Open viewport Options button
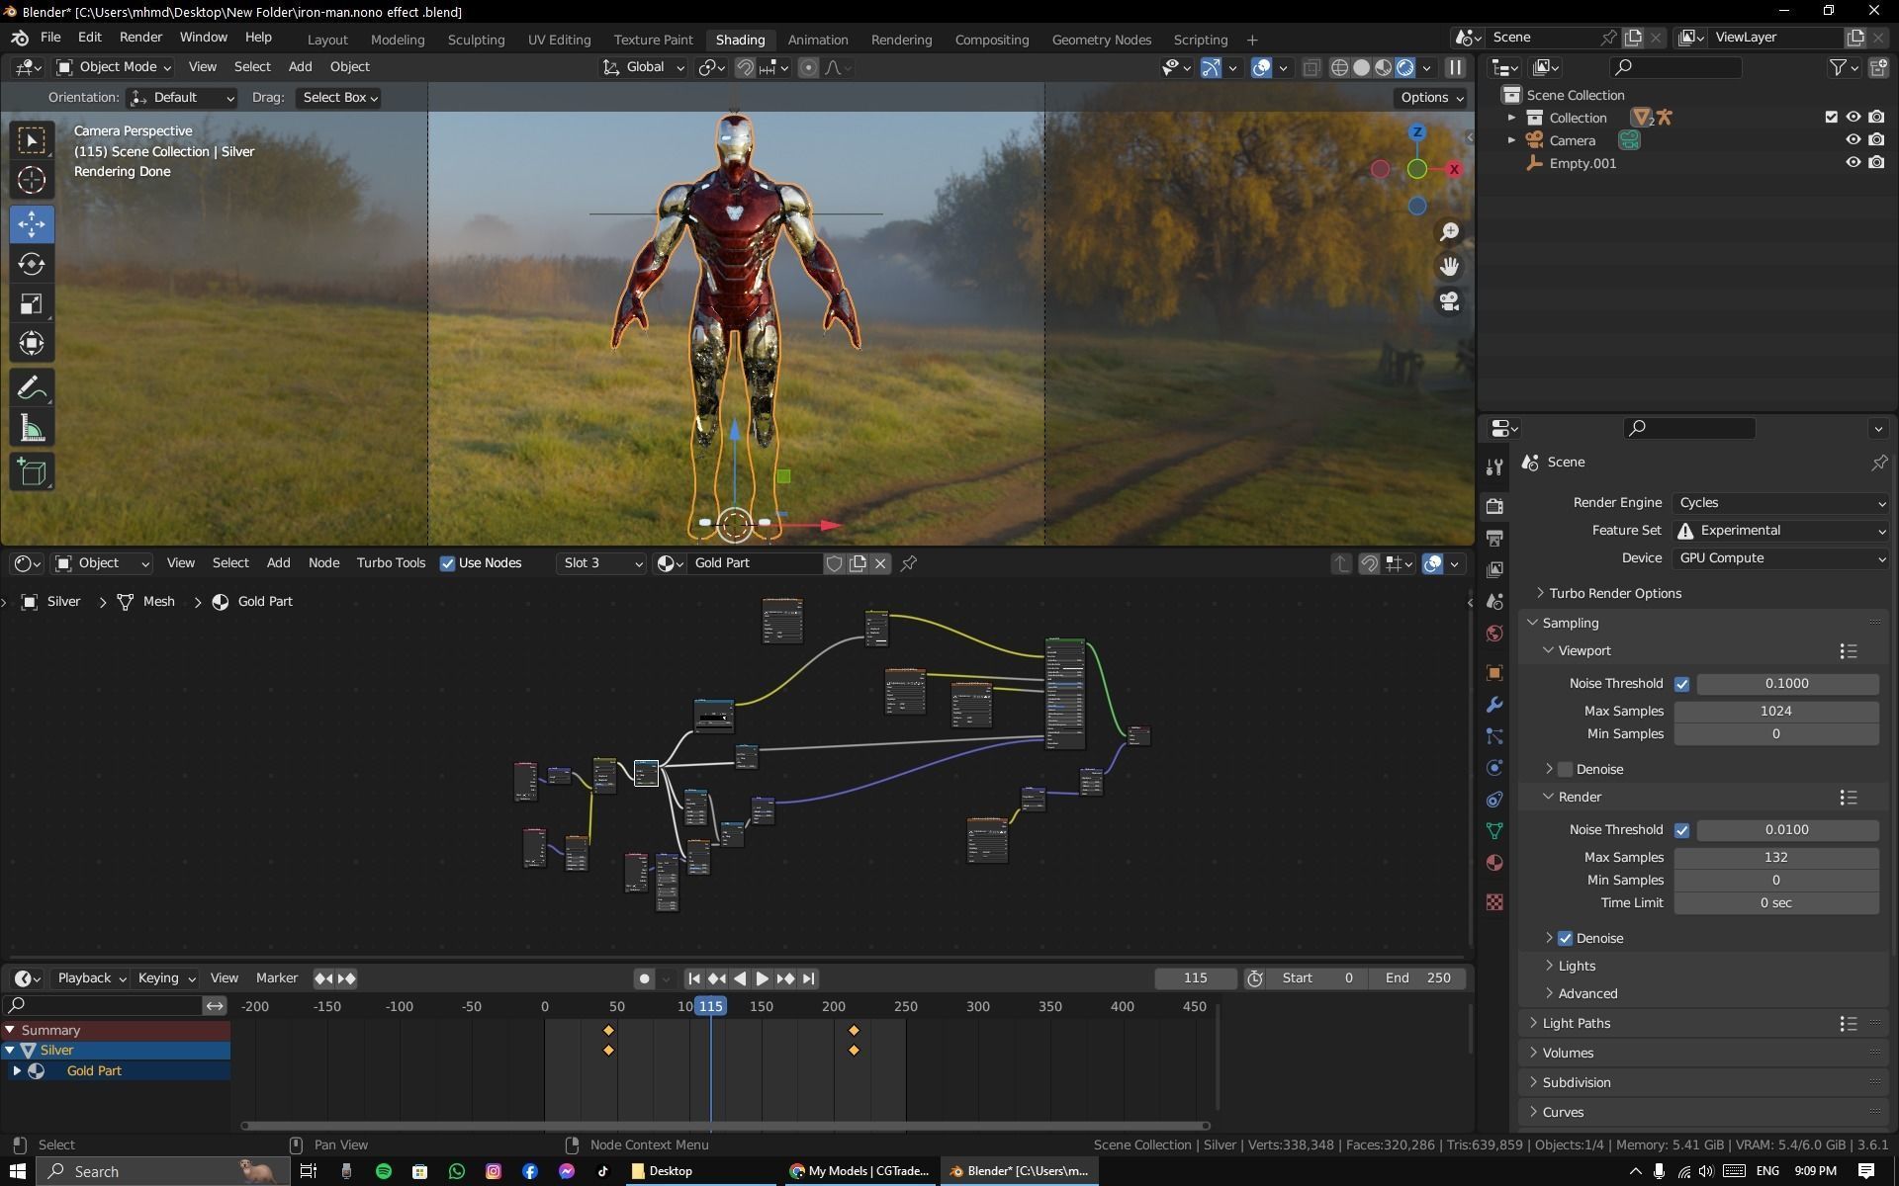The image size is (1899, 1186). click(1432, 98)
